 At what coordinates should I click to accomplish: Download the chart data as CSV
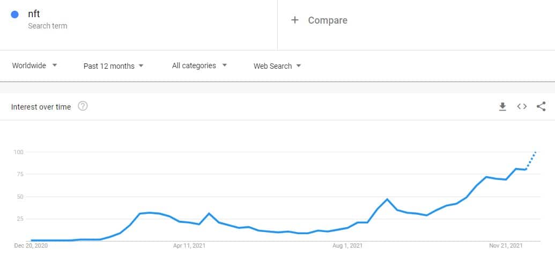pos(502,106)
